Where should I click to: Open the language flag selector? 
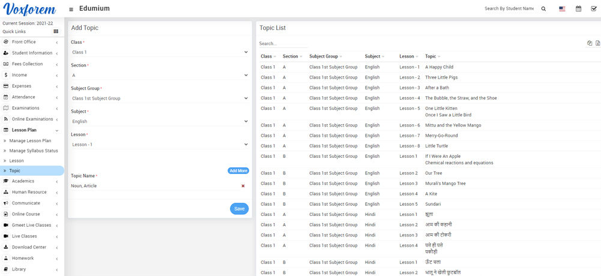562,9
